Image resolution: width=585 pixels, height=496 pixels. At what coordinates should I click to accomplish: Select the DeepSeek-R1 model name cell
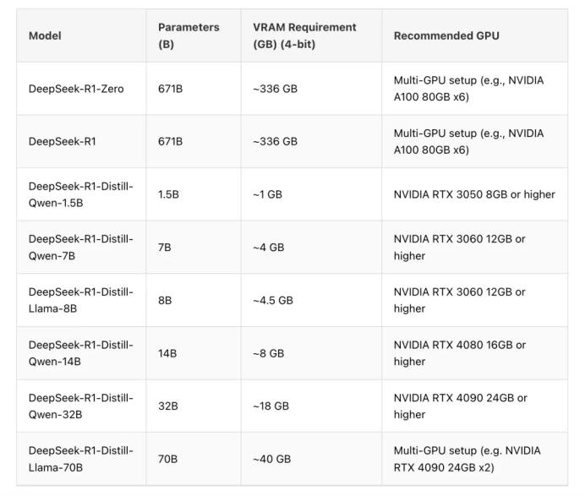coord(81,142)
